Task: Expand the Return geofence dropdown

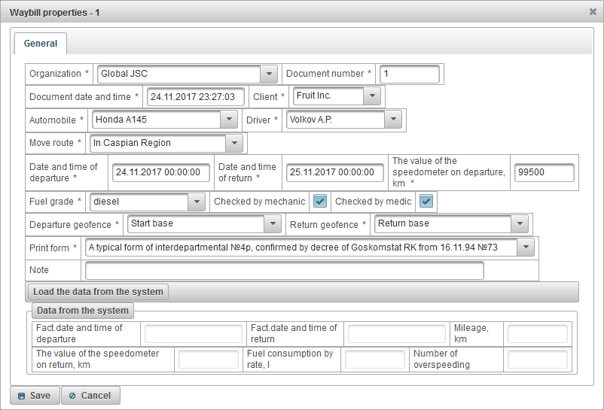Action: [519, 224]
